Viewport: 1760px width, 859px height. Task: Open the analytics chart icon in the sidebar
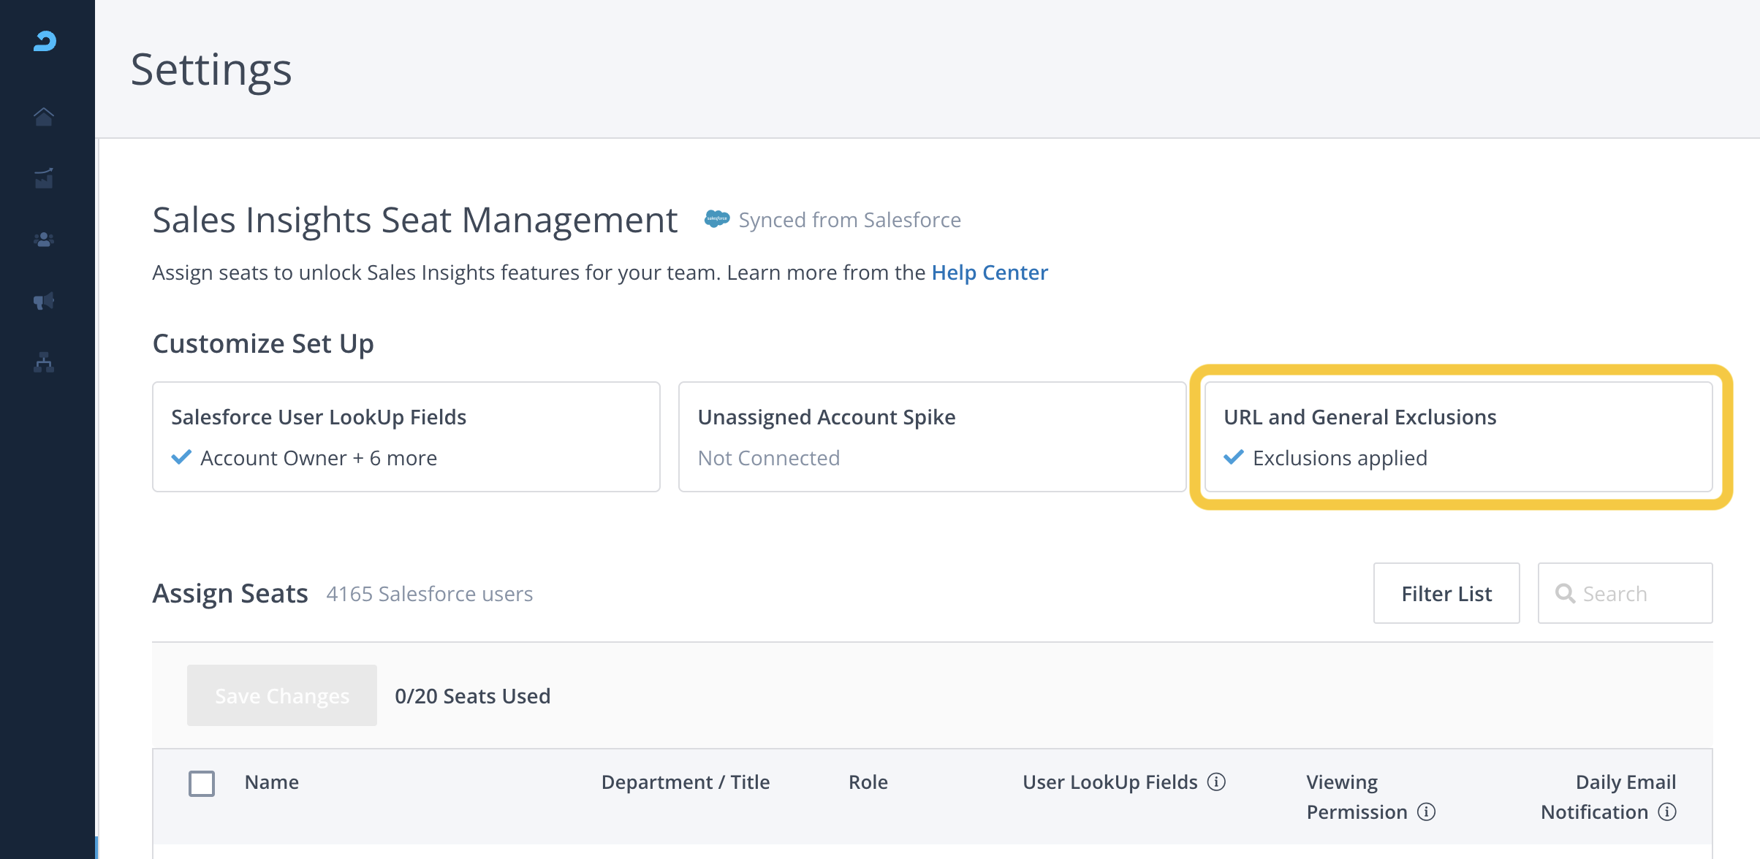coord(44,178)
